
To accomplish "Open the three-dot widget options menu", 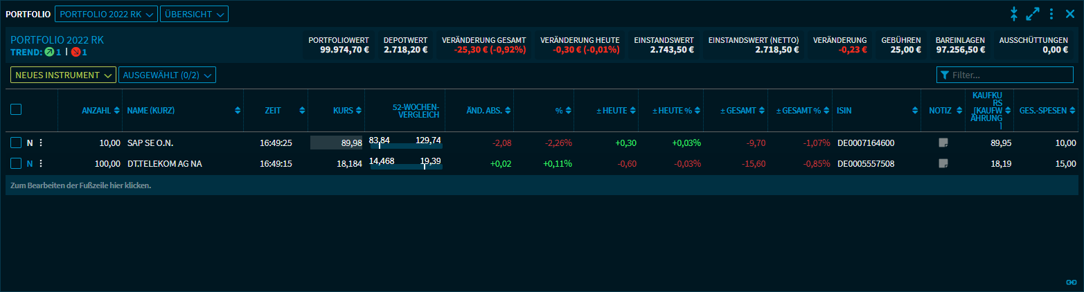I will click(x=1051, y=13).
